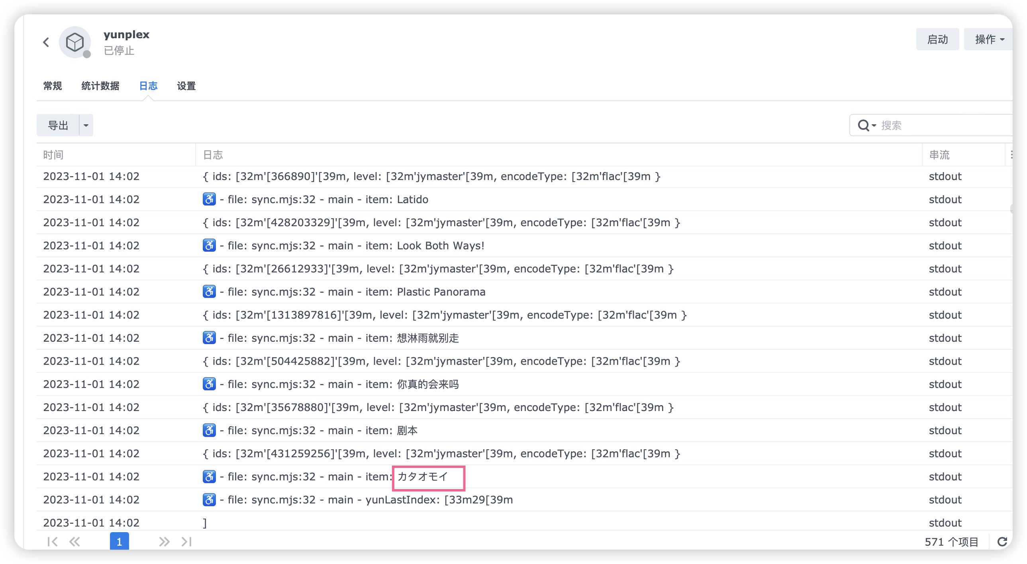Click log text 'item: Look Both Ways!'

point(425,245)
